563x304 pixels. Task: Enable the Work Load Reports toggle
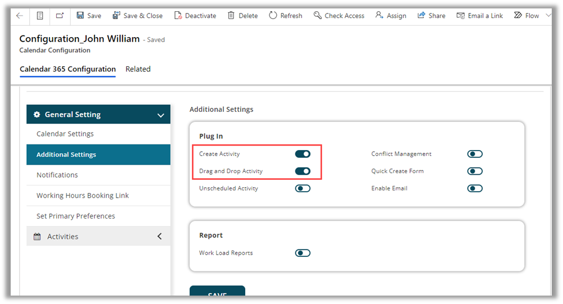click(x=303, y=253)
